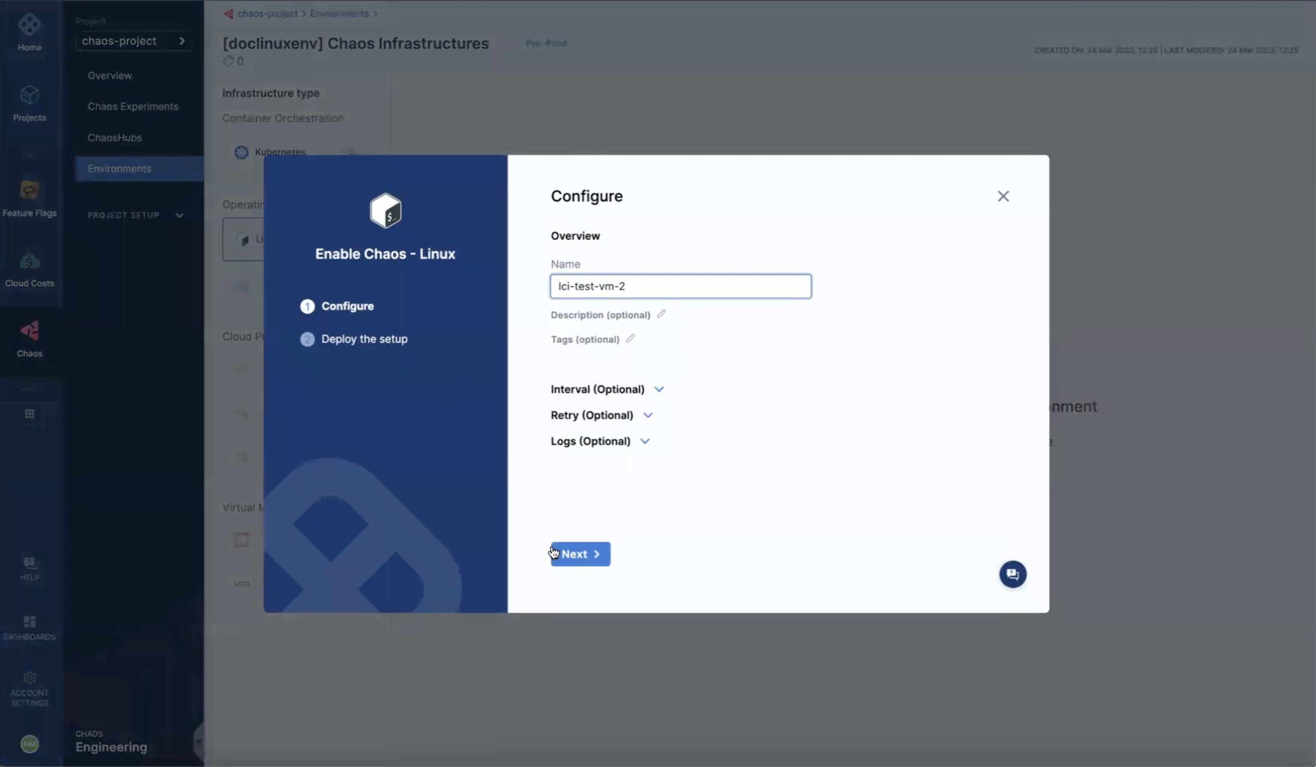Click the Tags pencil edit icon
Screen dimensions: 1316x767
pos(630,338)
